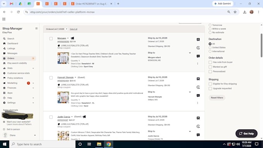
Task: Check the Morgann order checkbox
Action: [51, 39]
